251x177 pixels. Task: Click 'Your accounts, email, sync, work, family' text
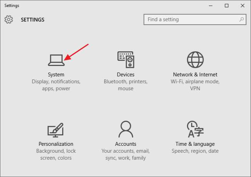point(126,155)
